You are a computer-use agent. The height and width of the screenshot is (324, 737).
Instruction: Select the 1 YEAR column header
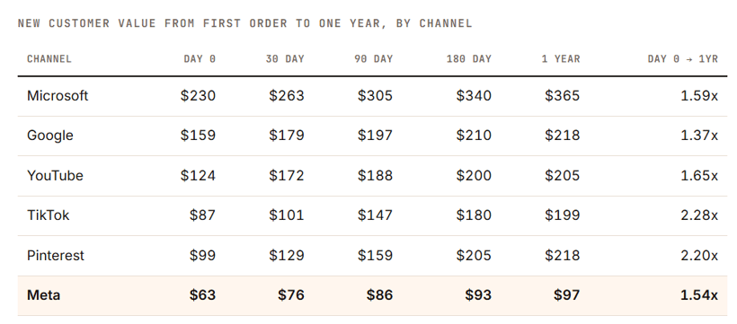(x=561, y=59)
